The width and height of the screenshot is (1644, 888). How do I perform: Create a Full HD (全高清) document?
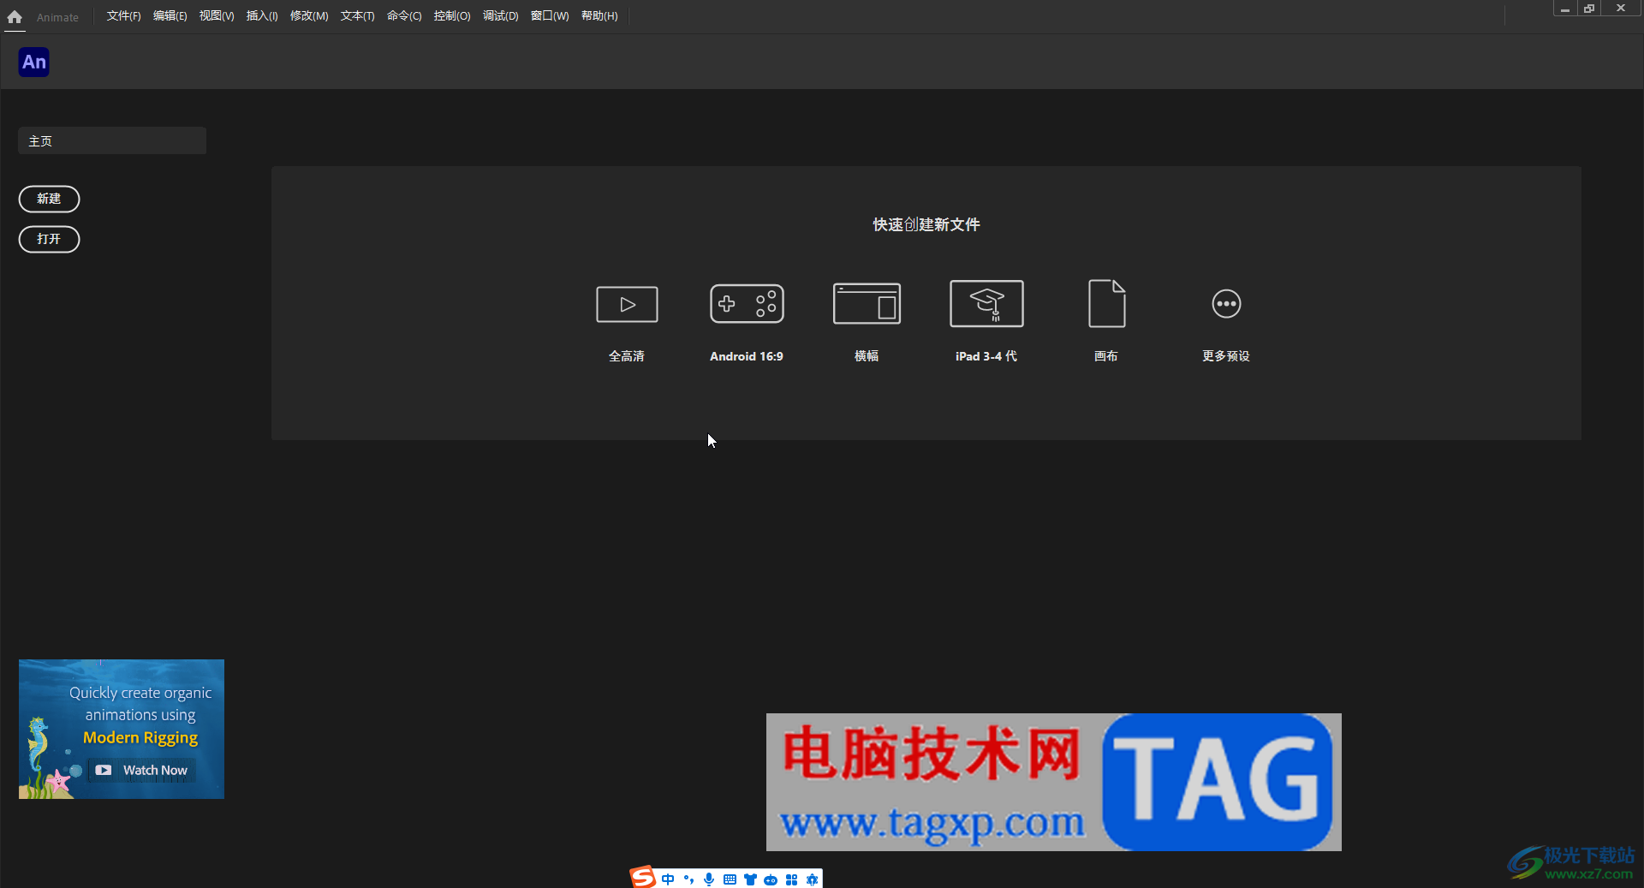coord(627,304)
